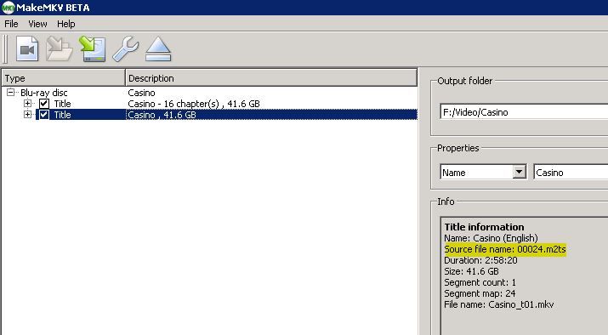Eject the disc using the eject icon
The image size is (608, 335).
pyautogui.click(x=158, y=49)
